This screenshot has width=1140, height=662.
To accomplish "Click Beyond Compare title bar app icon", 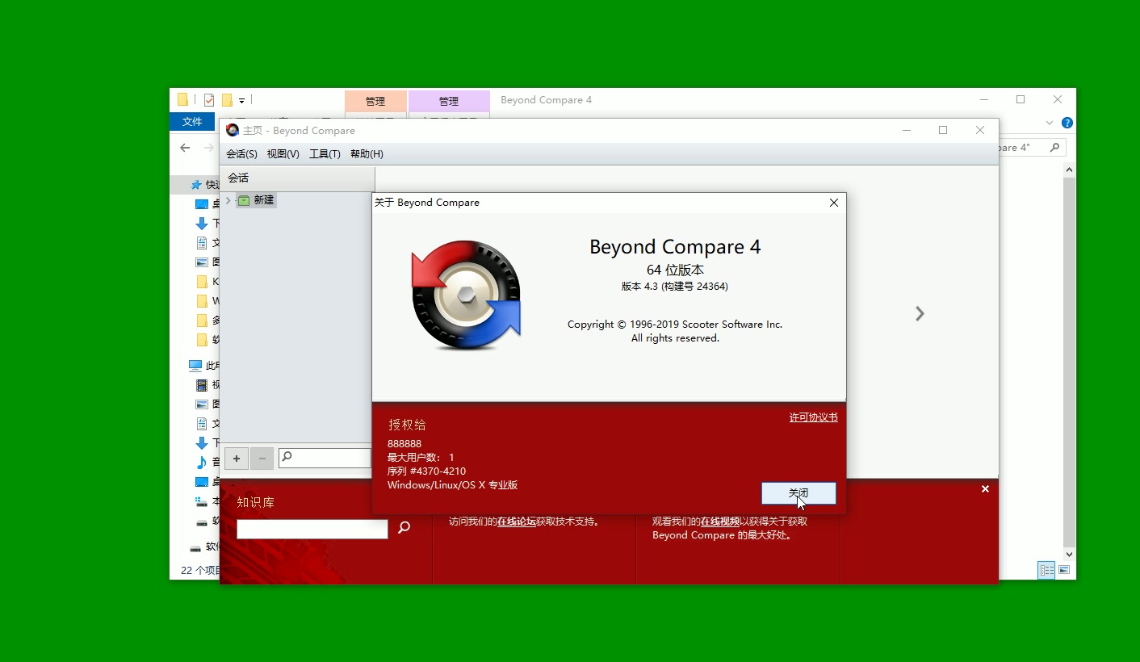I will 233,130.
